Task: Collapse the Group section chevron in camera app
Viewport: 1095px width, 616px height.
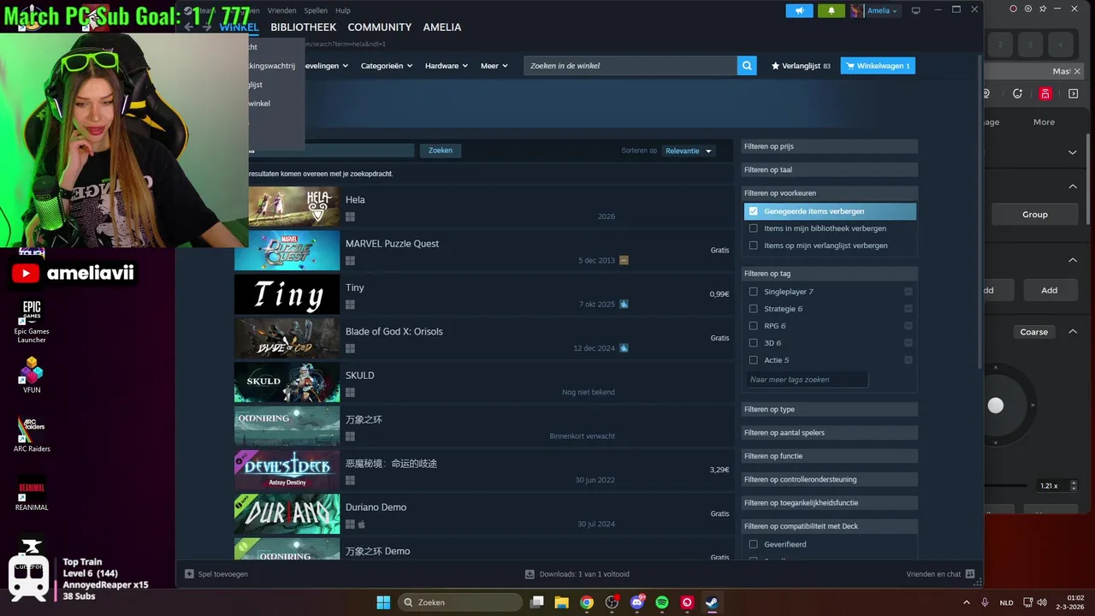Action: tap(1073, 187)
